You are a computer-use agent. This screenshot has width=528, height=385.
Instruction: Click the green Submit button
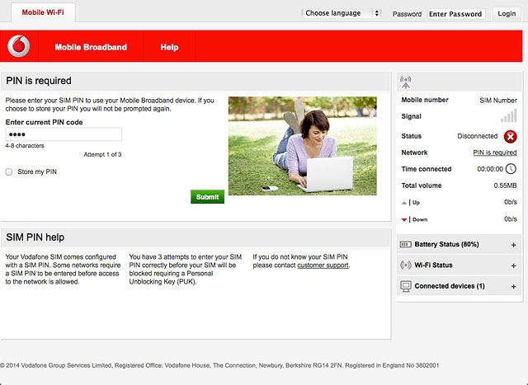(x=207, y=197)
